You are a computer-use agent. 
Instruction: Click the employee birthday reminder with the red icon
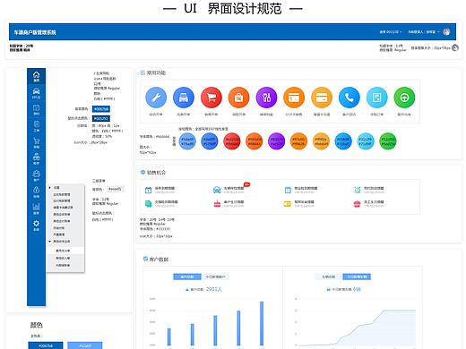click(x=369, y=204)
